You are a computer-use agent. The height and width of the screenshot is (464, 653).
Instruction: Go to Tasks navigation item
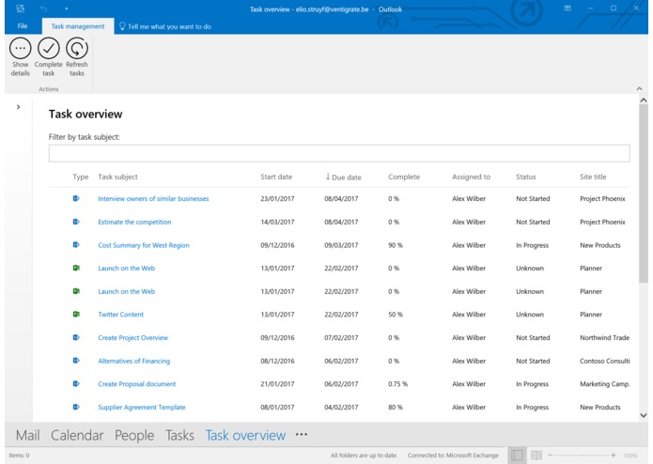point(179,435)
